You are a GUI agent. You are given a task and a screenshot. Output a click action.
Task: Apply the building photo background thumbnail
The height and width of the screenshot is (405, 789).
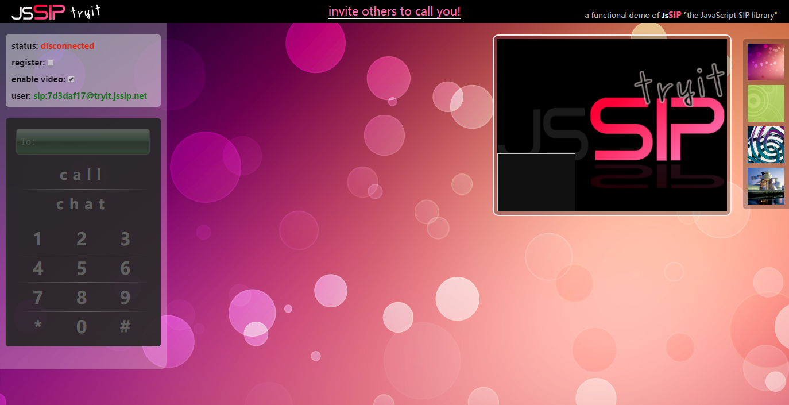pos(766,186)
